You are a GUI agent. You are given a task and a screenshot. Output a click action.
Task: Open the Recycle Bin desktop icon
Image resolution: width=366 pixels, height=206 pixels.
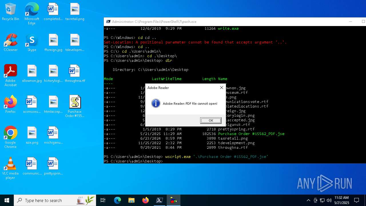click(11, 12)
